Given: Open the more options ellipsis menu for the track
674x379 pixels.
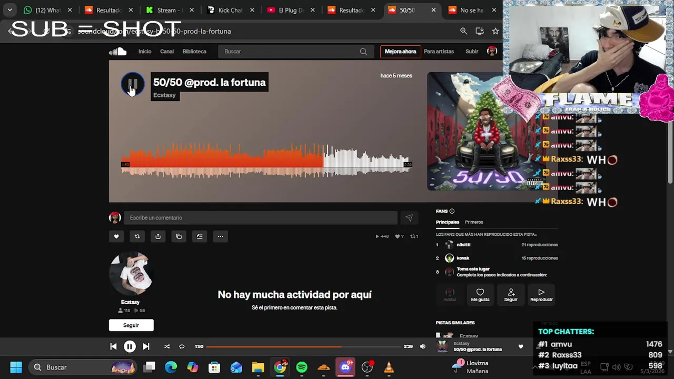Looking at the screenshot, I should [221, 236].
